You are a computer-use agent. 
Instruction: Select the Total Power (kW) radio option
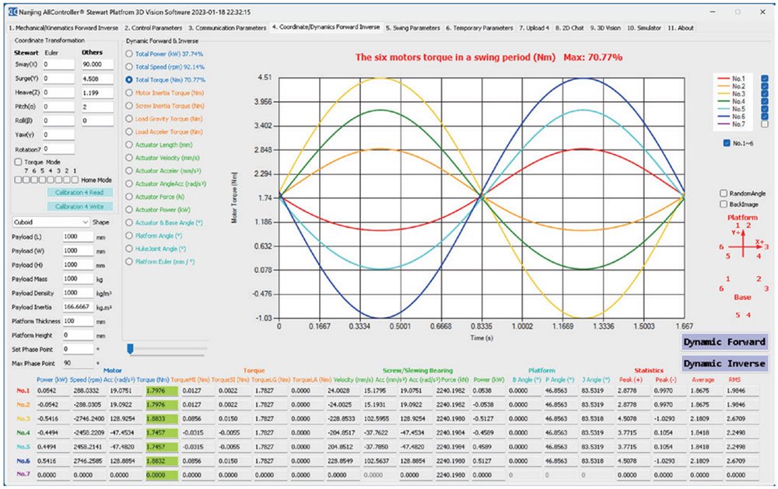click(129, 54)
